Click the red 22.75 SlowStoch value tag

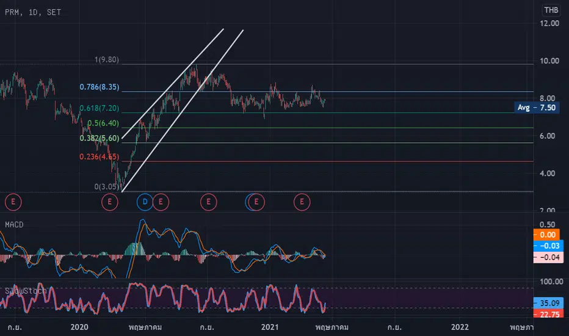coord(548,314)
